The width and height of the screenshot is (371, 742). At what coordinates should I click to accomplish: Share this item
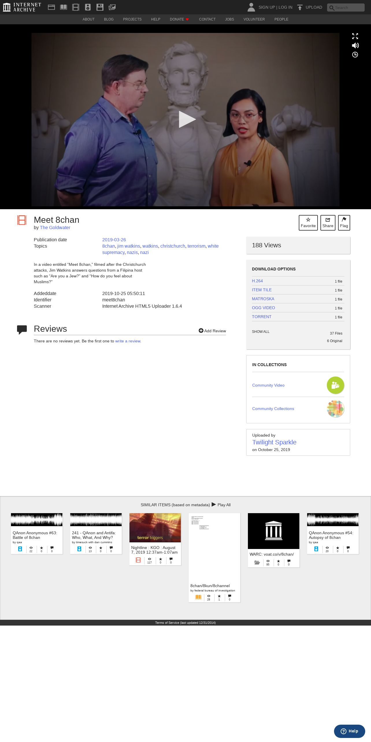point(328,223)
